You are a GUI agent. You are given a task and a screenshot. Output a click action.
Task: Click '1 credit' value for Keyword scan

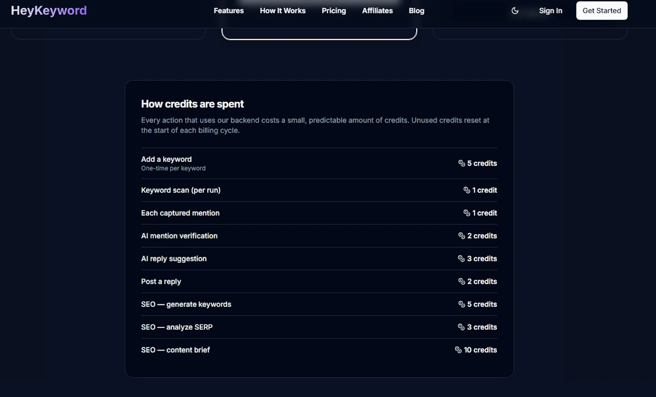pos(485,190)
